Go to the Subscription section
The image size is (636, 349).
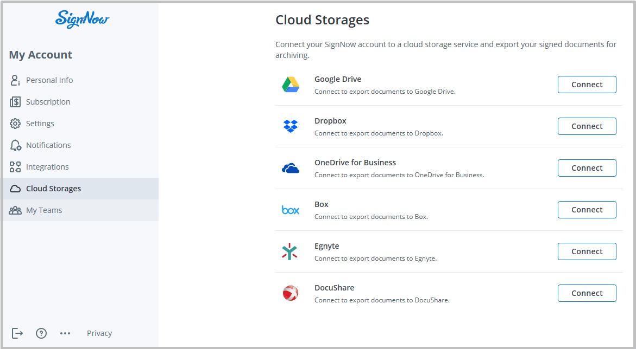coord(80,102)
